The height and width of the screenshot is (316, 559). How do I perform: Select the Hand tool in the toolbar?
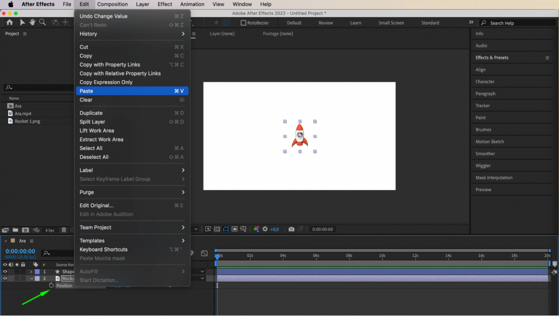pos(33,23)
